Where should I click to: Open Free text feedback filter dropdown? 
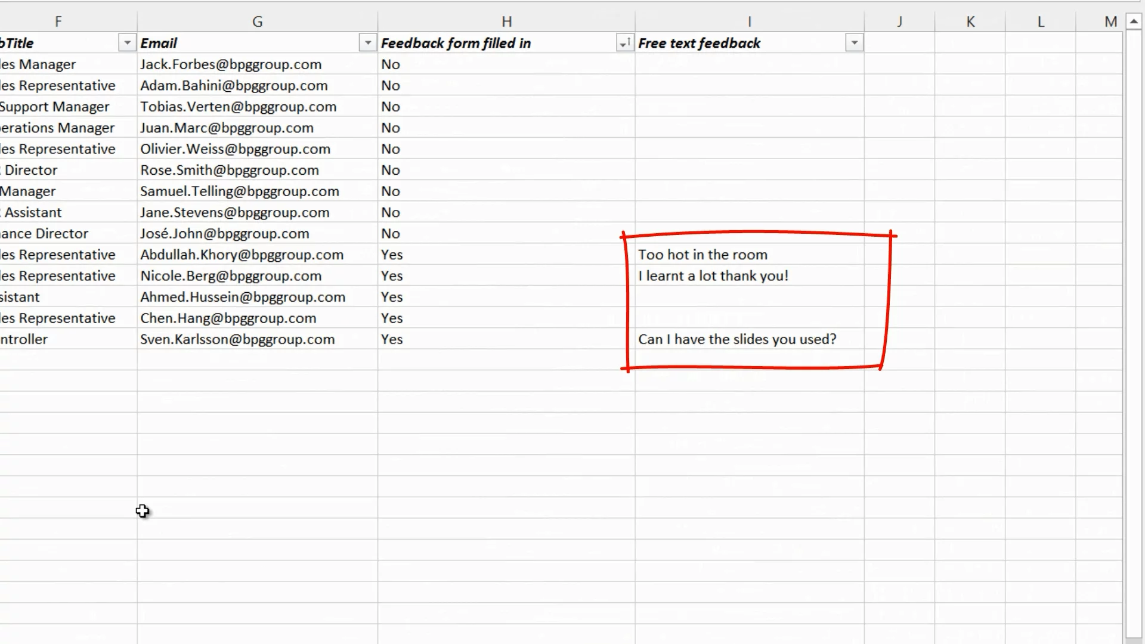coord(855,43)
